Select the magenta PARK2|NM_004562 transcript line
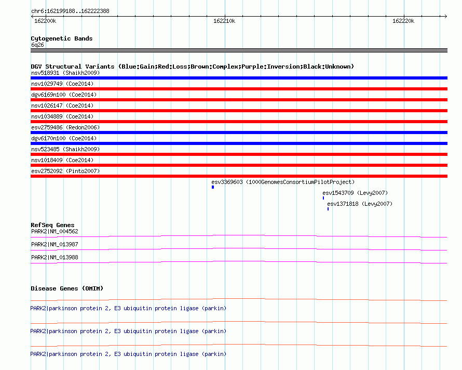Image resolution: width=462 pixels, height=370 pixels. (x=239, y=236)
